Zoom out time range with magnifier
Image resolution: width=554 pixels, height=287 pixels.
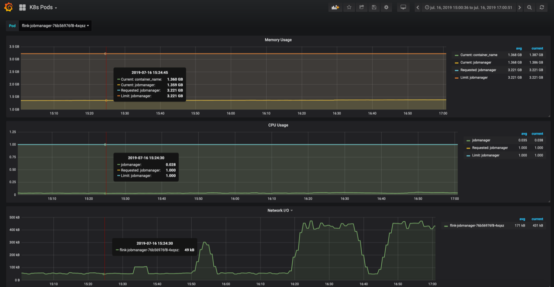(x=529, y=7)
